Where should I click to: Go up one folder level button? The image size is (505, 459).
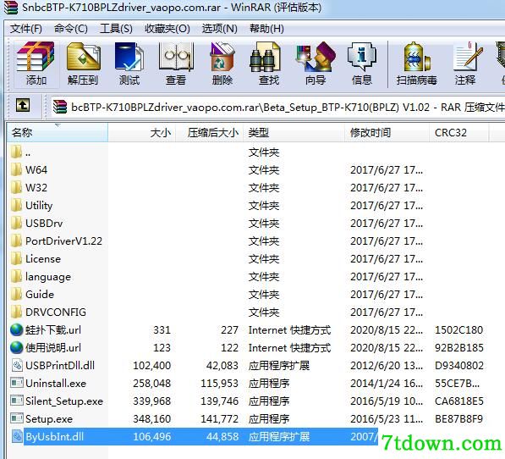point(23,105)
